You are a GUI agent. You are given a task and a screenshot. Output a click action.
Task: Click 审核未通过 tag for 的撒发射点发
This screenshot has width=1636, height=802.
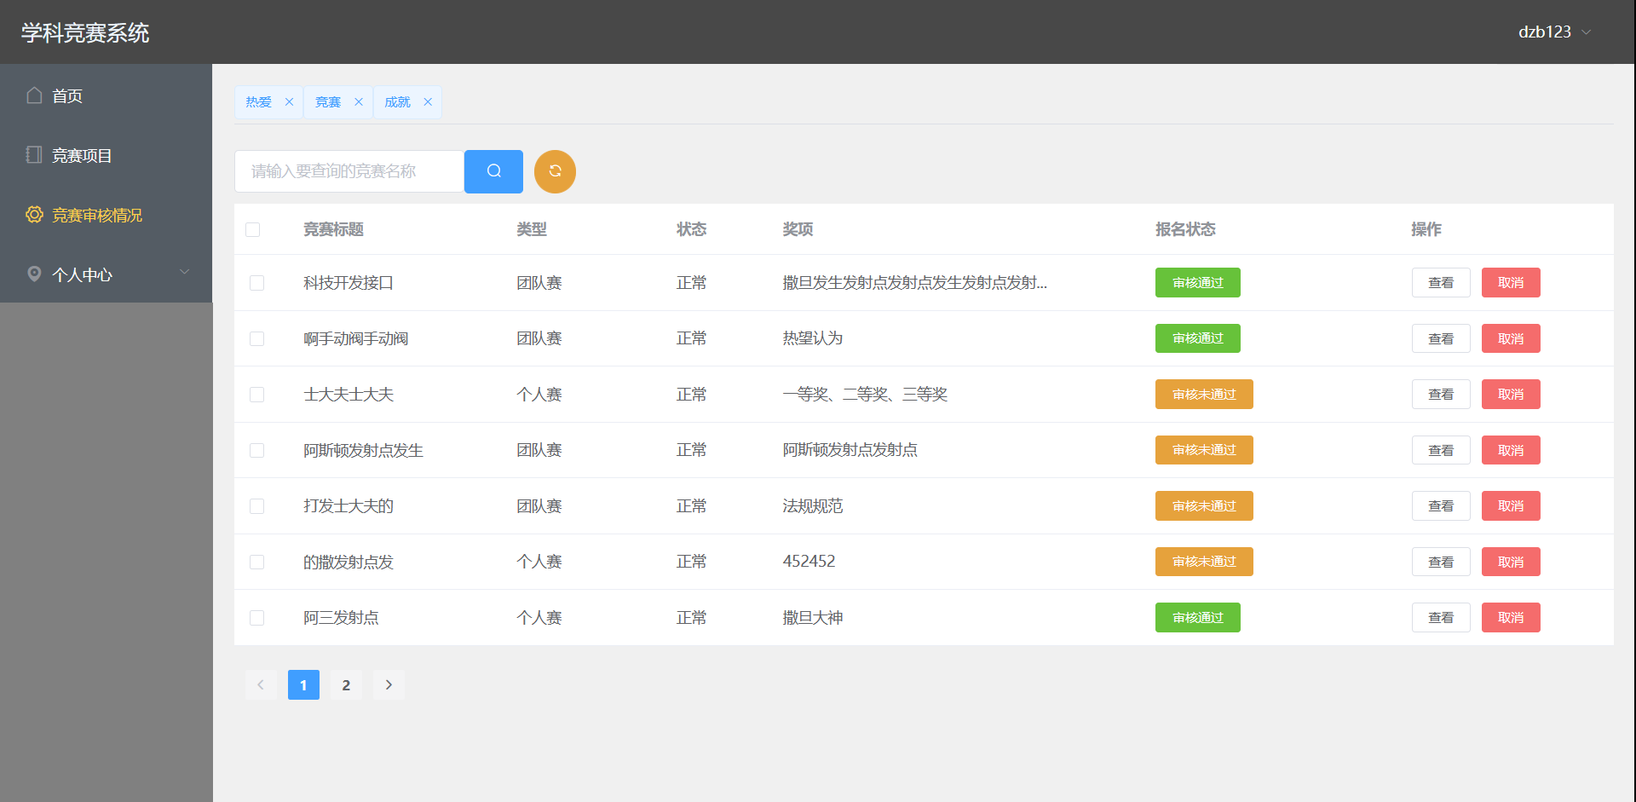click(1204, 562)
